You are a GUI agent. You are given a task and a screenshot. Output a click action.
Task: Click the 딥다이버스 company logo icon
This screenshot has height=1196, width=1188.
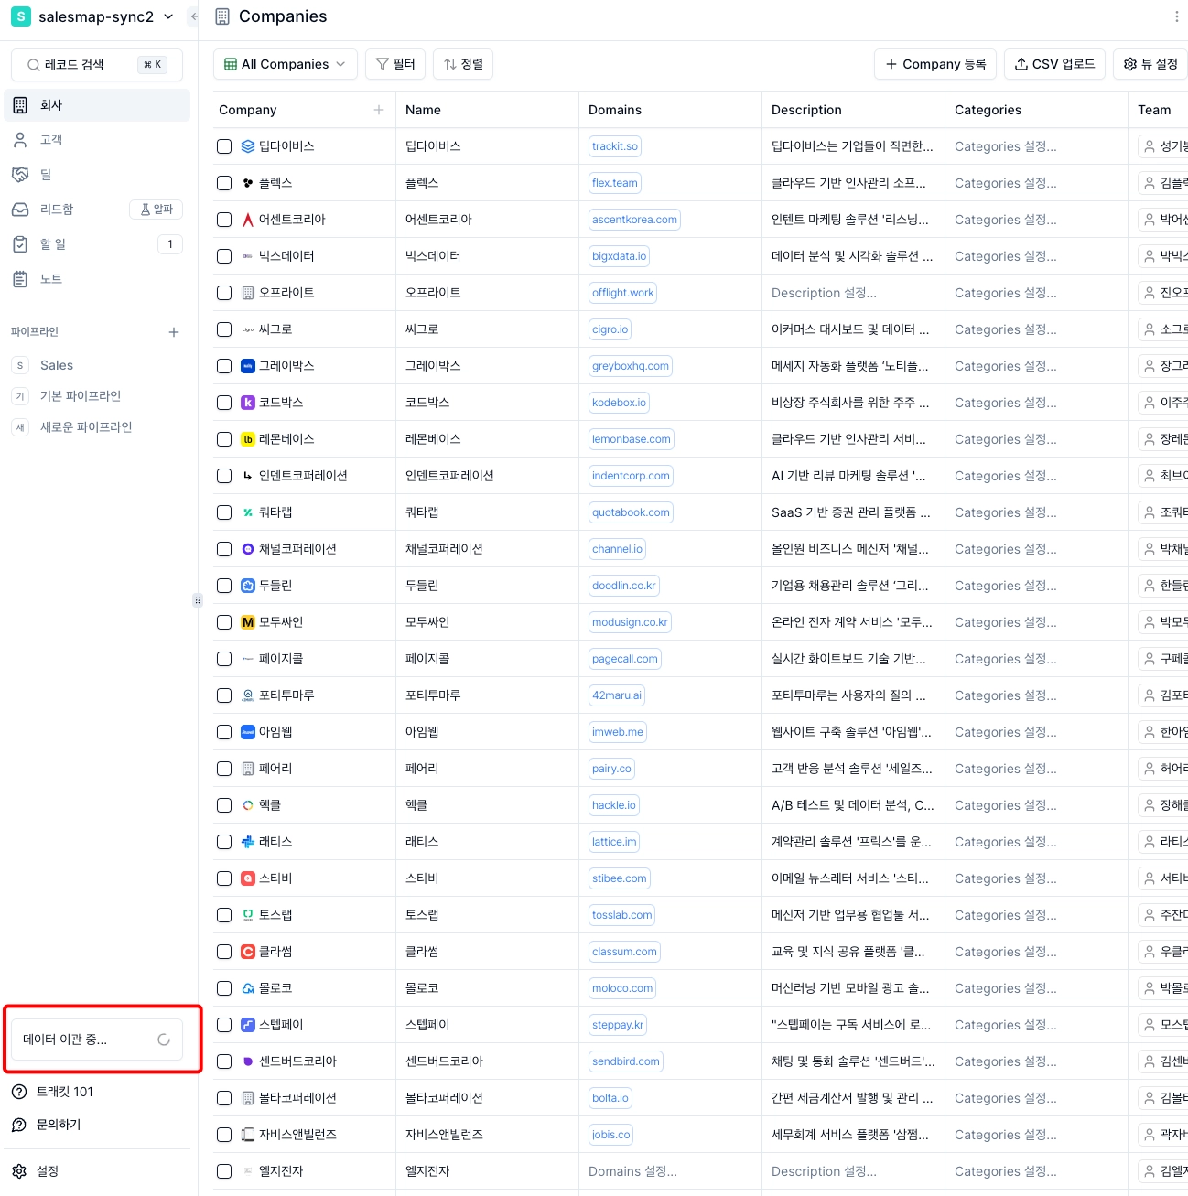point(248,146)
